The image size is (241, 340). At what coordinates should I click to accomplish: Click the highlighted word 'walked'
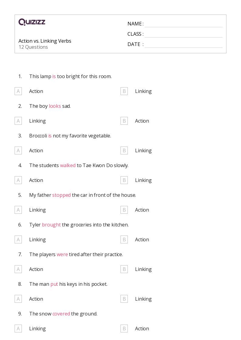68,165
